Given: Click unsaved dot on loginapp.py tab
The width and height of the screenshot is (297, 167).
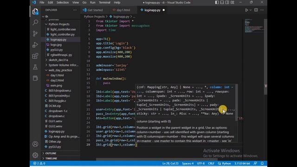Looking at the screenshot, I should click(x=164, y=10).
